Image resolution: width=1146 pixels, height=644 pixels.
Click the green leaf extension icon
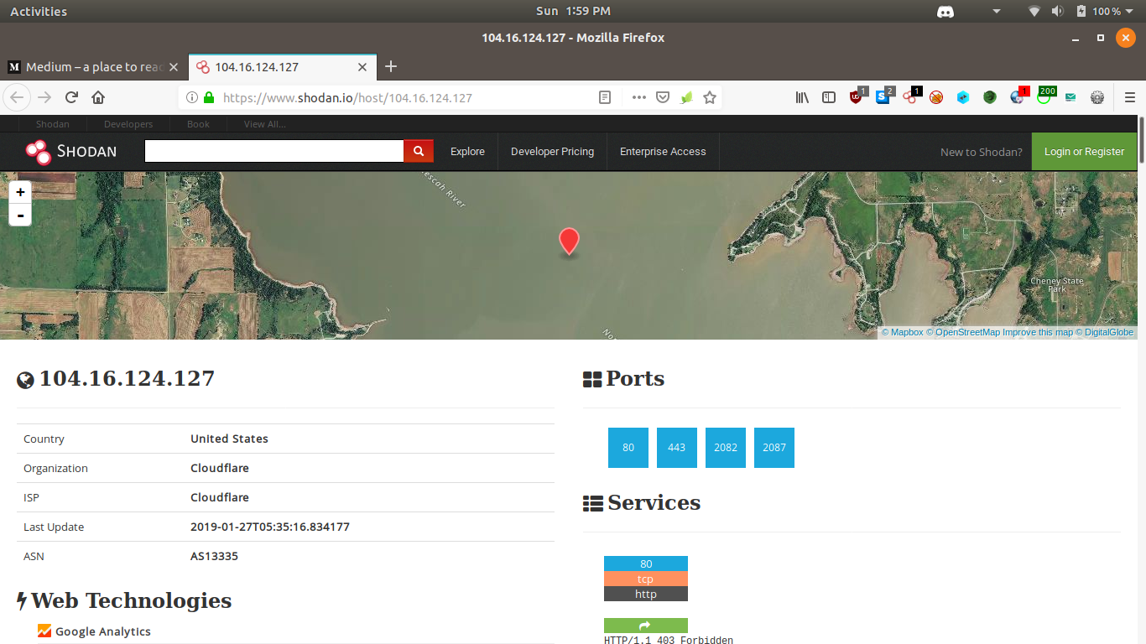(686, 97)
